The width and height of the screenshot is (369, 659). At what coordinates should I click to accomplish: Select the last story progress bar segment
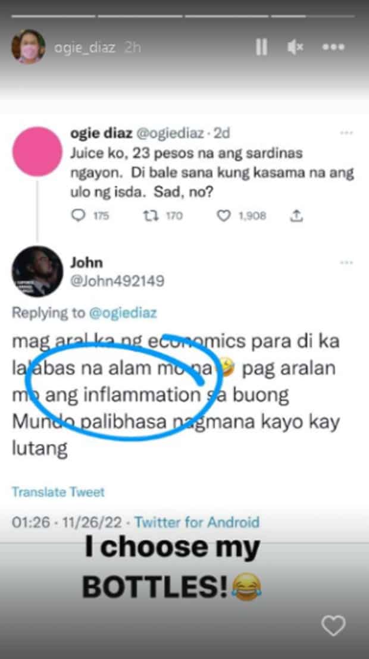313,17
